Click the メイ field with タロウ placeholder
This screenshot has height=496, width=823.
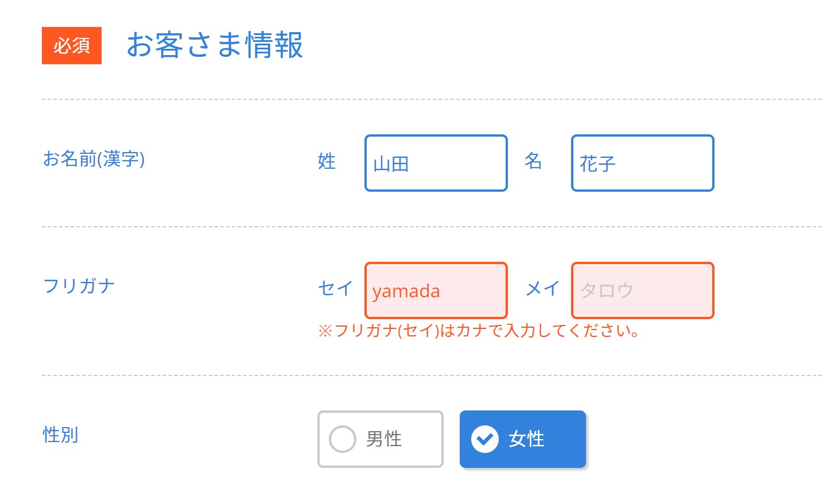tap(642, 290)
